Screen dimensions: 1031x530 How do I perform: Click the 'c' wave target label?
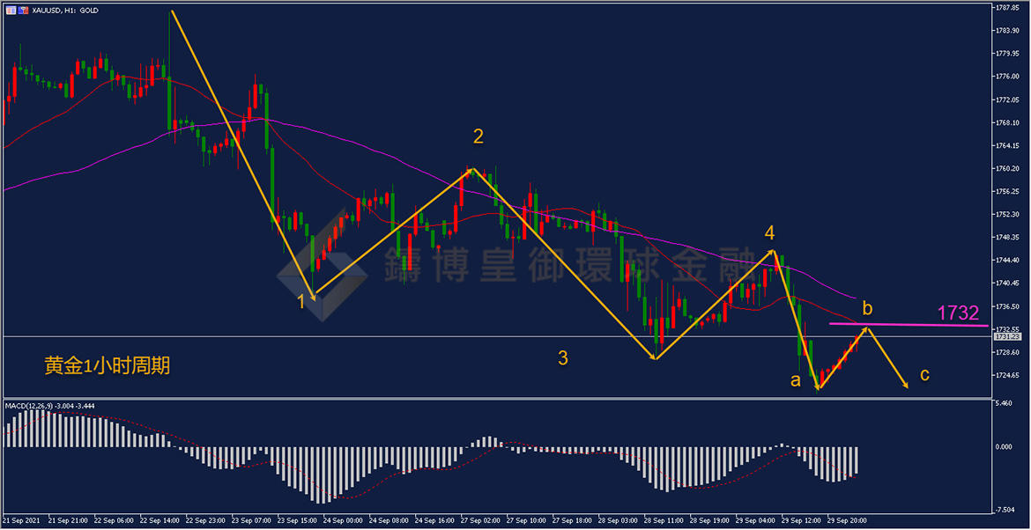[924, 374]
